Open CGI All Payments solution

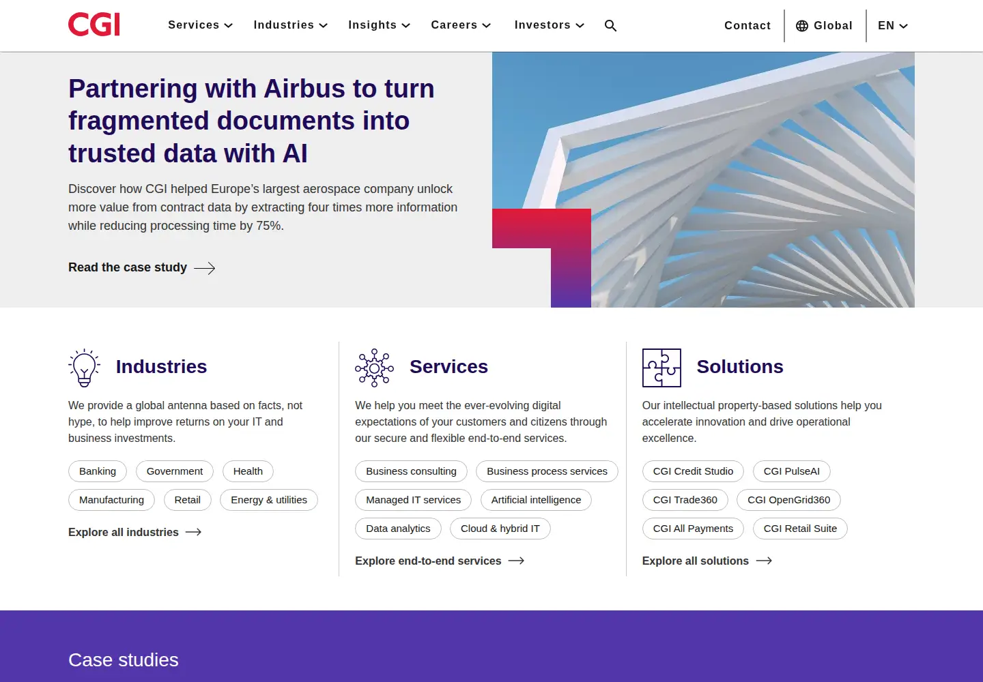tap(693, 529)
